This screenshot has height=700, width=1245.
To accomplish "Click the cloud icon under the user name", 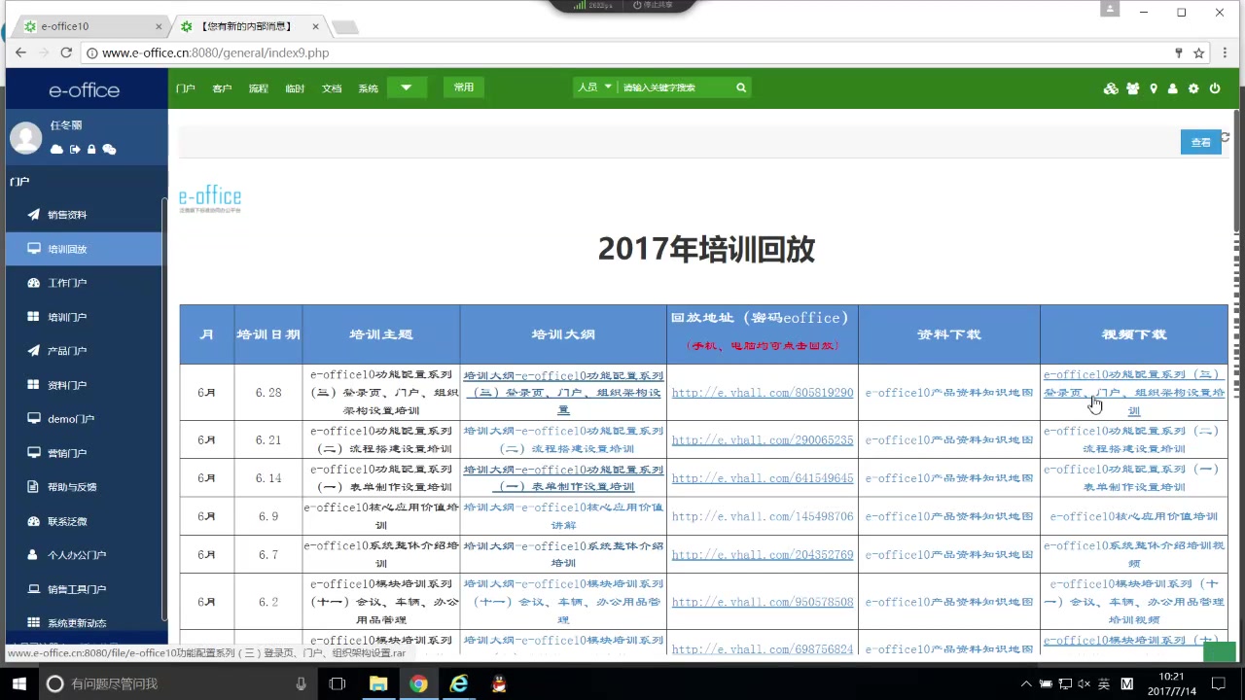I will click(56, 149).
